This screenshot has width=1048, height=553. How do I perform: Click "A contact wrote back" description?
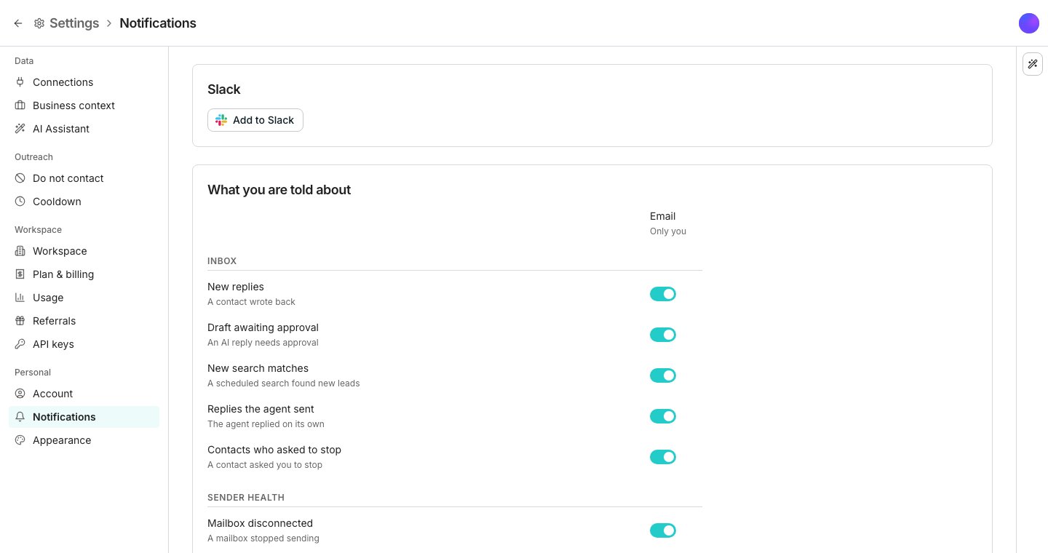point(251,302)
